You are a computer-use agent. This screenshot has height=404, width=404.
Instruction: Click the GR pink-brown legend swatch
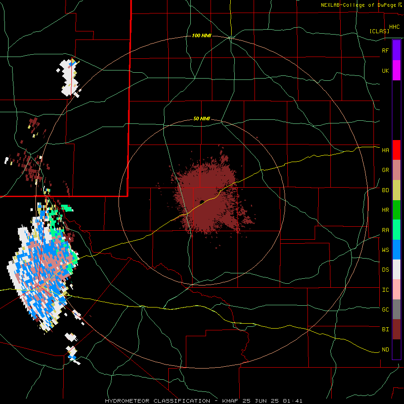tap(396, 170)
